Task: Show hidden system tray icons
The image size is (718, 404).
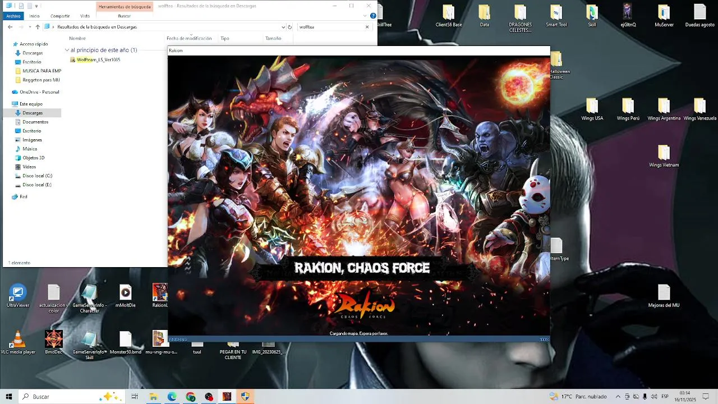Action: (x=618, y=397)
